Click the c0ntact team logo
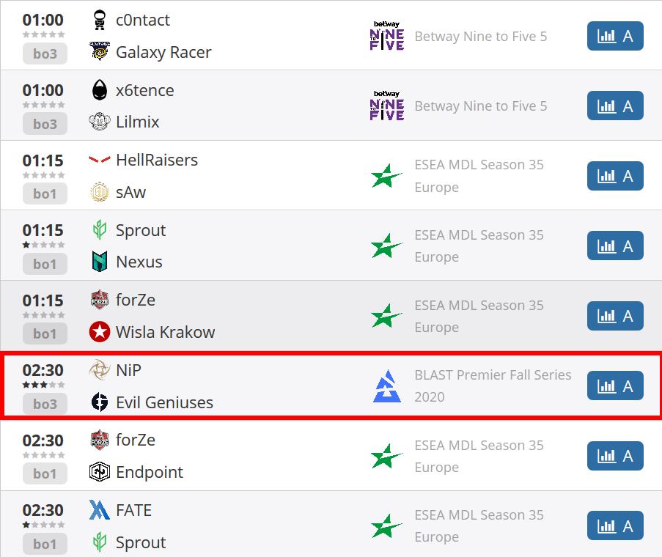 coord(100,20)
